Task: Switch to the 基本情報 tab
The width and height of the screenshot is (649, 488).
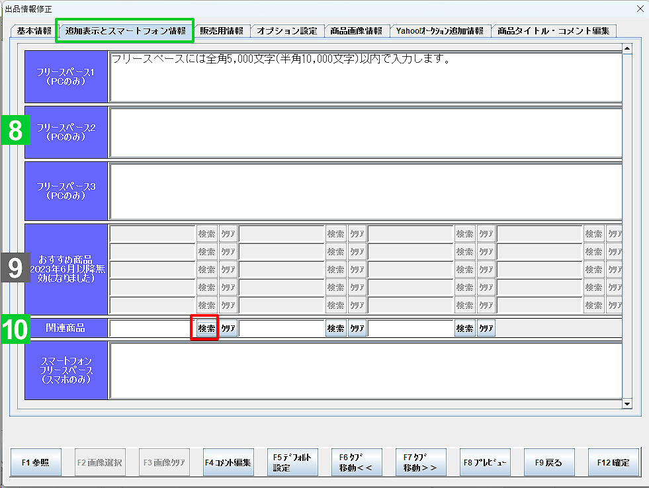Action: point(31,30)
